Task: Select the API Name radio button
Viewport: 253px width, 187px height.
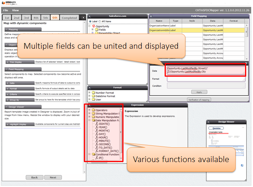Action: pyautogui.click(x=100, y=21)
